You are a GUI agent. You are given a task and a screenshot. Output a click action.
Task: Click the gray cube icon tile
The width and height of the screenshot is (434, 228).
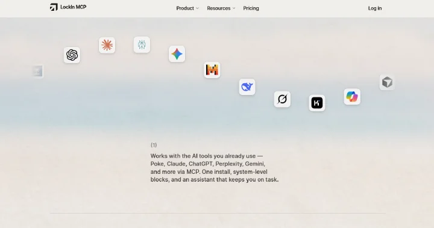tap(387, 82)
